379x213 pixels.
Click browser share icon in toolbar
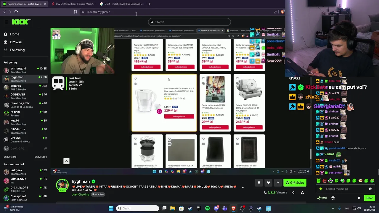click(x=275, y=12)
